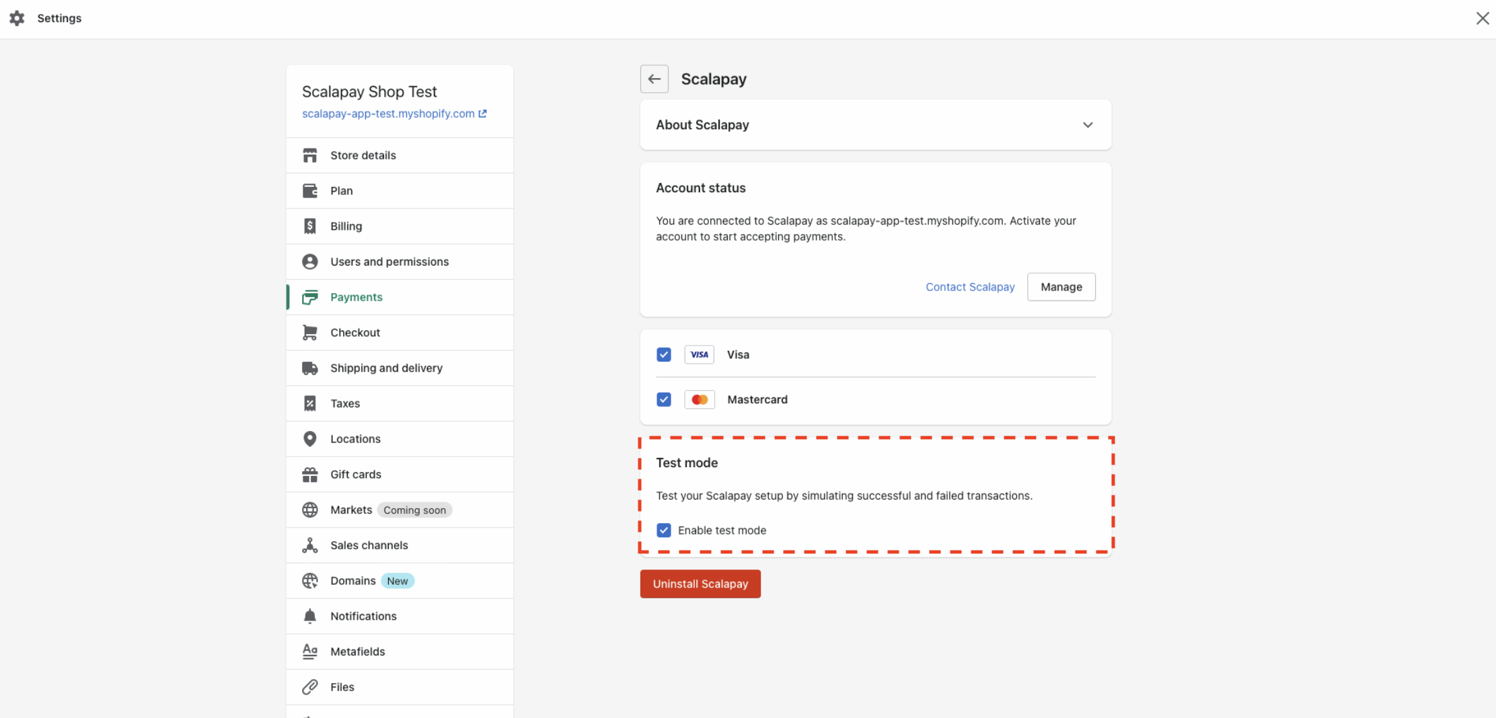Click the red Uninstall Scalapay button

point(700,584)
